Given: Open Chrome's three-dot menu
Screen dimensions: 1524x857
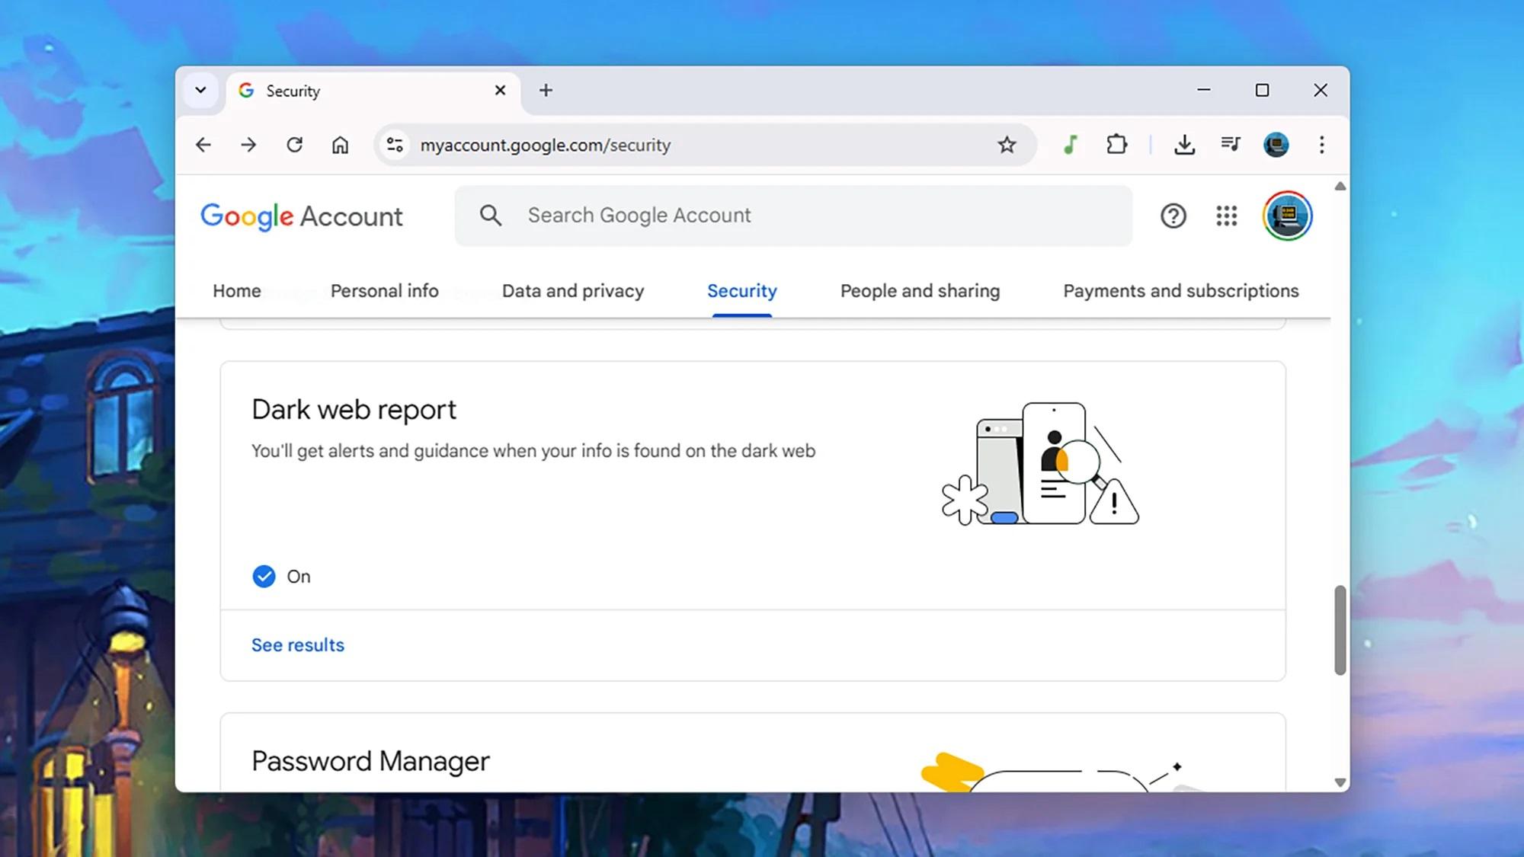Looking at the screenshot, I should pos(1322,145).
